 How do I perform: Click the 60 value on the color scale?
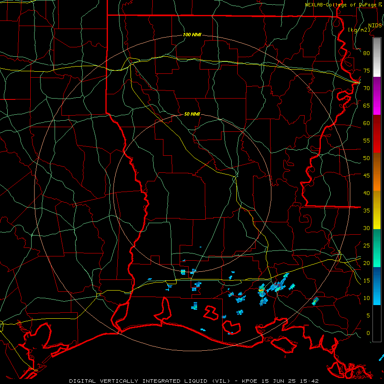coord(367,123)
